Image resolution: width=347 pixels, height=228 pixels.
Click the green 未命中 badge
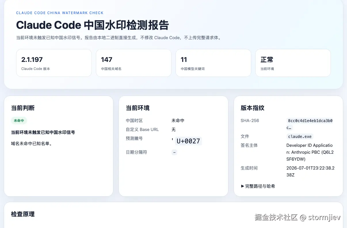19,121
